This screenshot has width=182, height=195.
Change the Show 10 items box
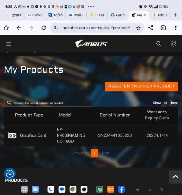click(166, 103)
